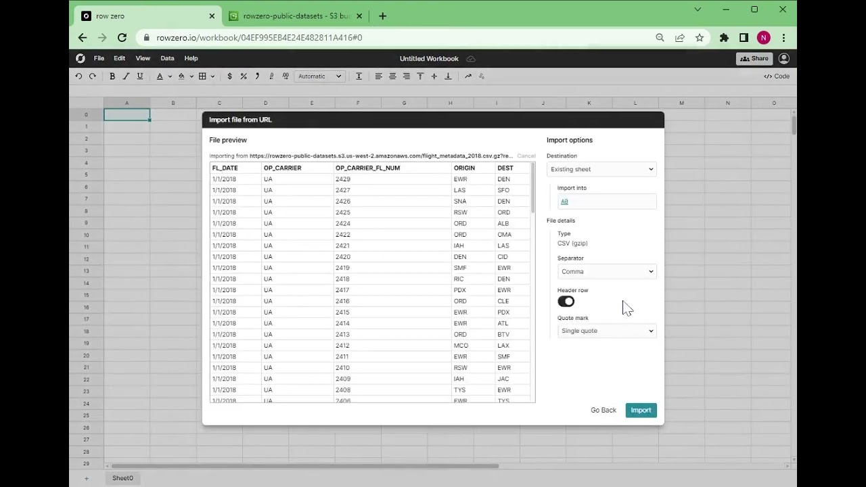Align text center
Screen dimensions: 866x487
(x=392, y=76)
